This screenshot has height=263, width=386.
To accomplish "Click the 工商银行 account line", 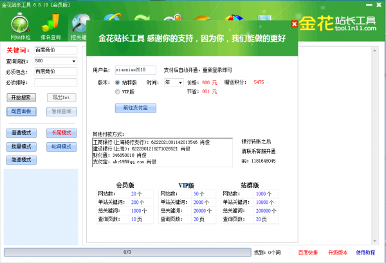I will (x=151, y=142).
